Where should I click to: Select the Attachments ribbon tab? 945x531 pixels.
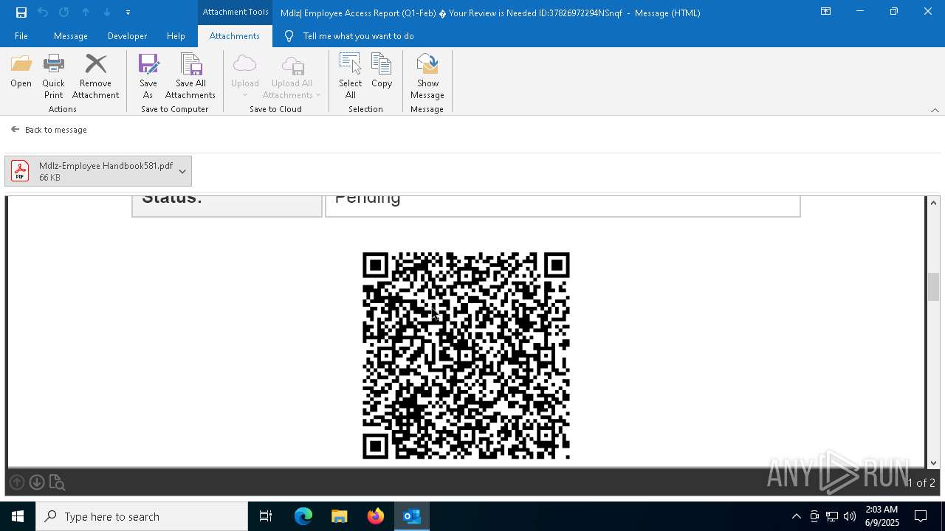pyautogui.click(x=235, y=36)
